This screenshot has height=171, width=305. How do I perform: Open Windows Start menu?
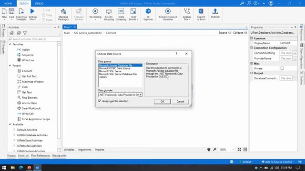pos(4,168)
